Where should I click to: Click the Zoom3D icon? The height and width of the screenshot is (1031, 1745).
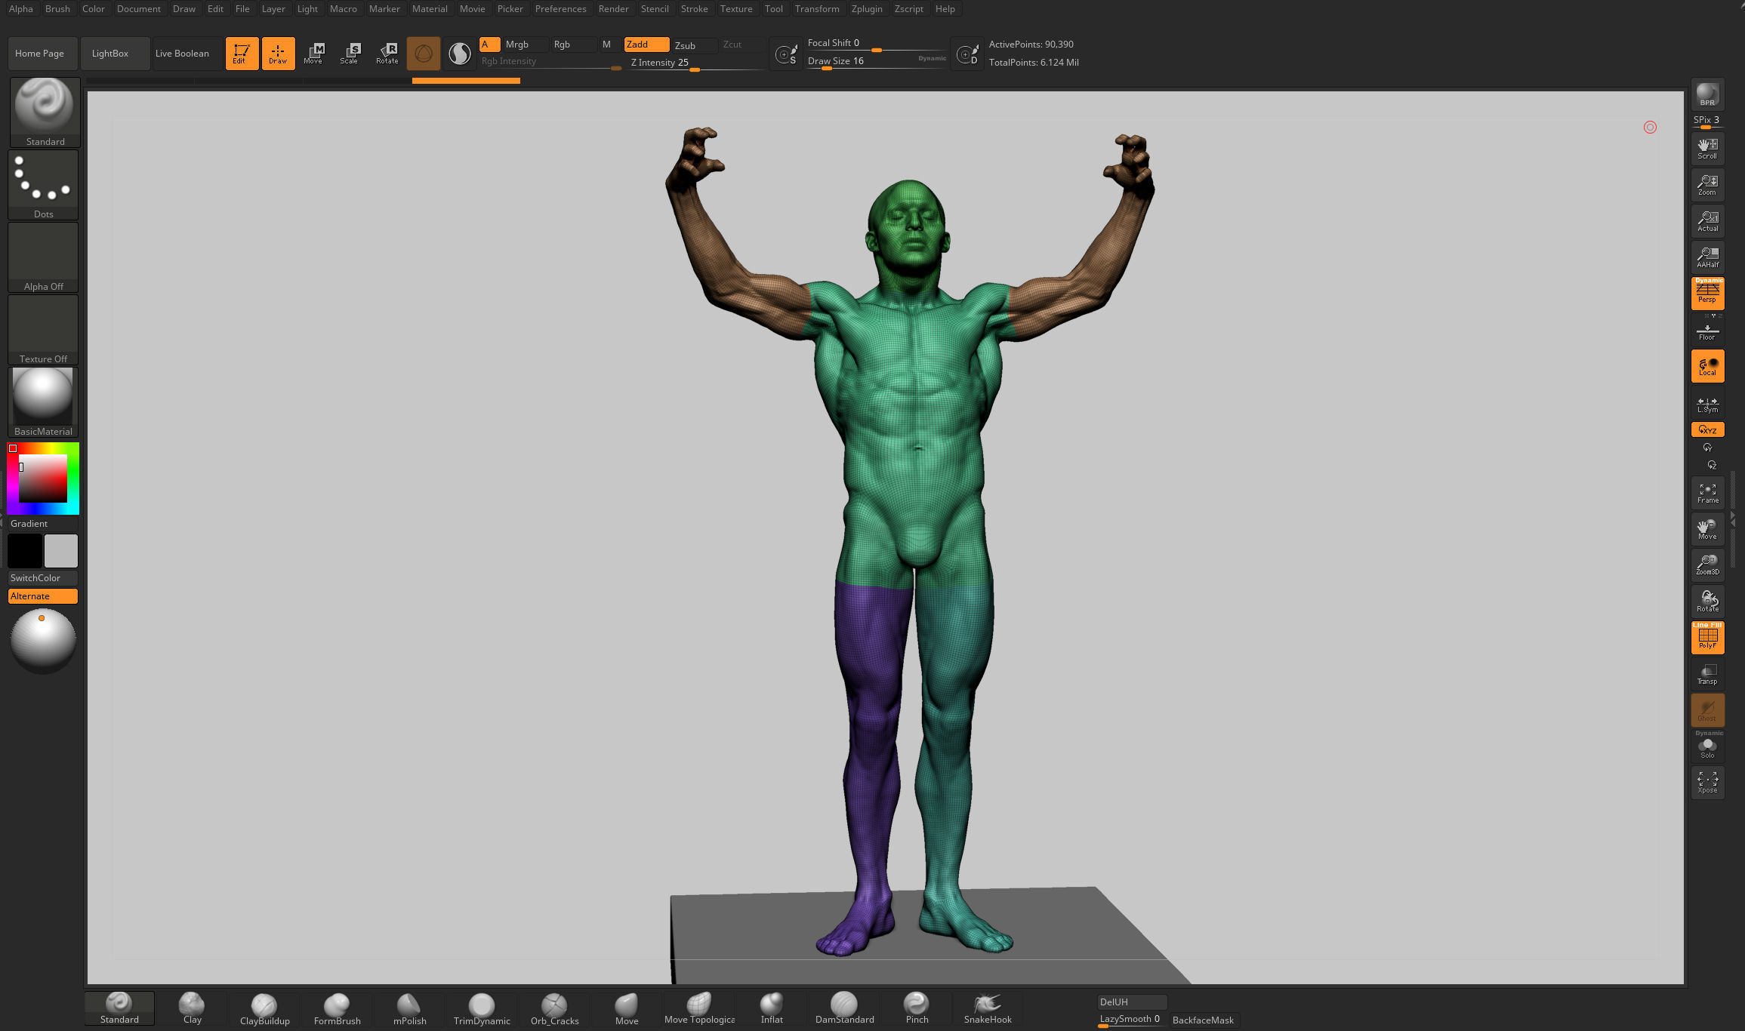click(x=1707, y=565)
